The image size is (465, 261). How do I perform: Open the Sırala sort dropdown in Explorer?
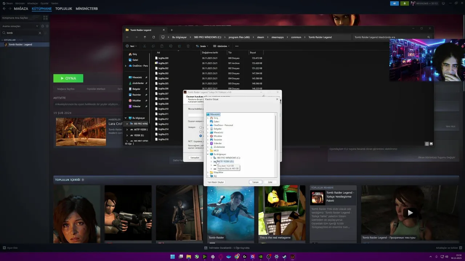[202, 46]
